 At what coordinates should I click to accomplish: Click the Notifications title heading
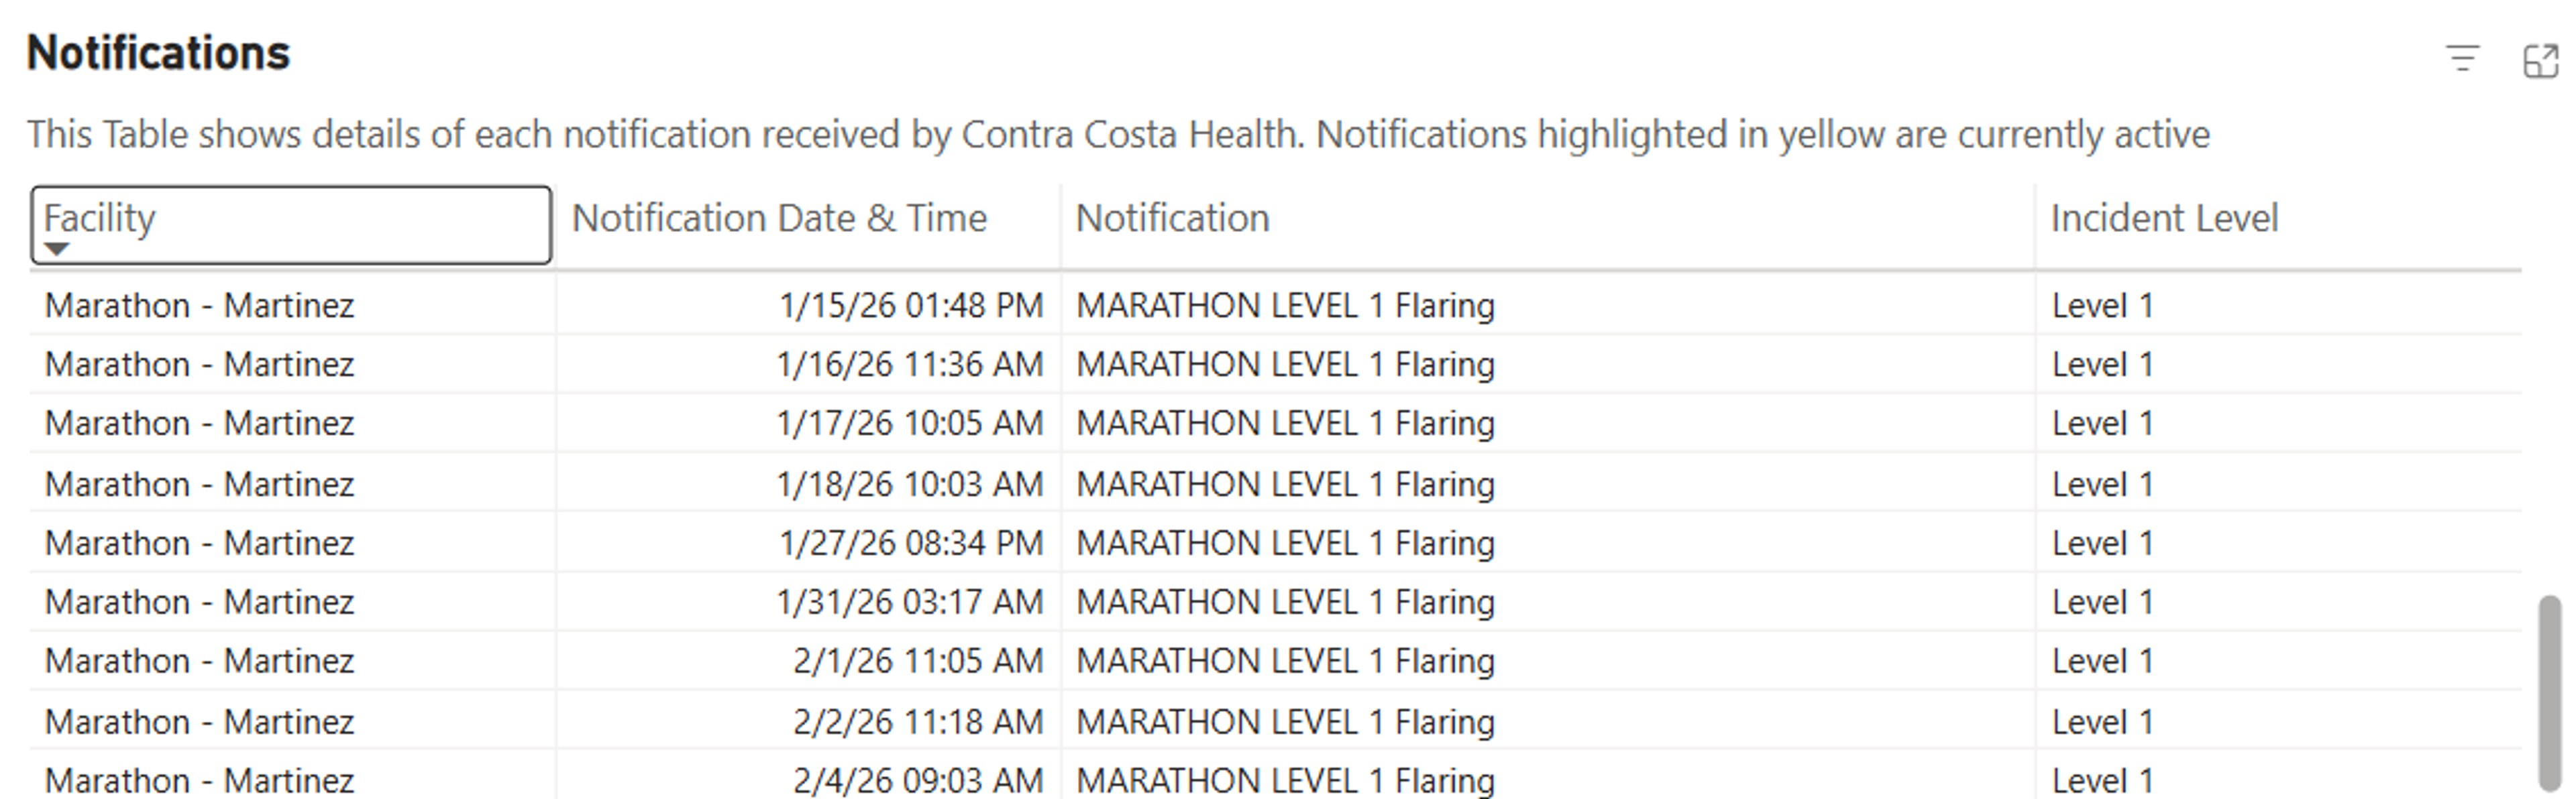pyautogui.click(x=158, y=53)
